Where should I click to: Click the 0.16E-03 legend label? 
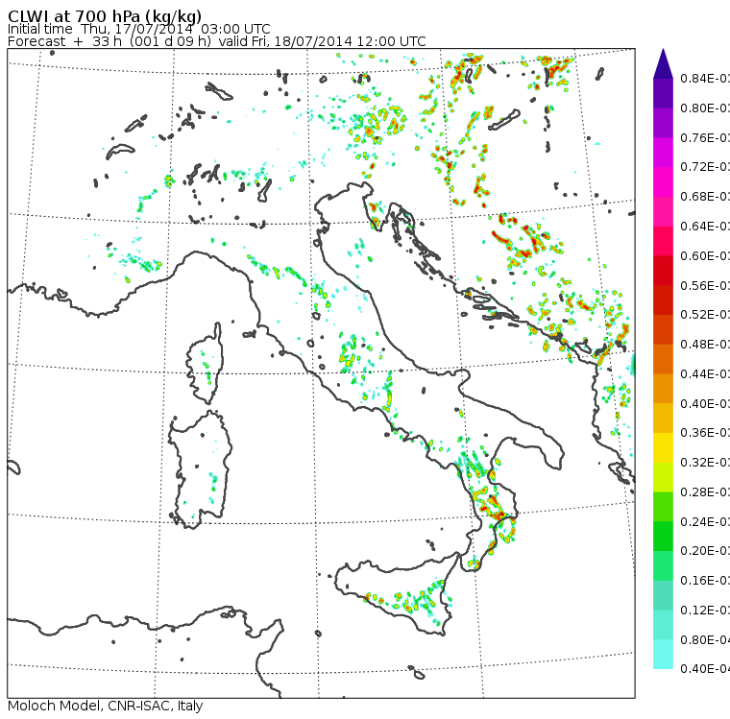(705, 581)
